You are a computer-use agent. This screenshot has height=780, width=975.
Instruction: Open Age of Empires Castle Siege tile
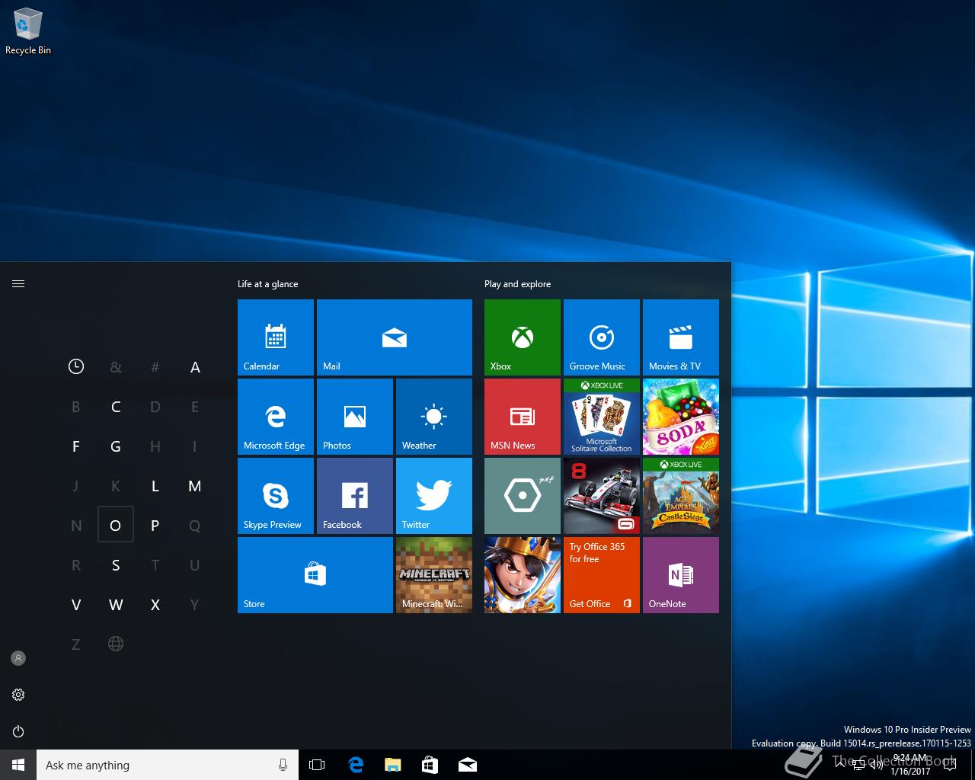coord(681,496)
